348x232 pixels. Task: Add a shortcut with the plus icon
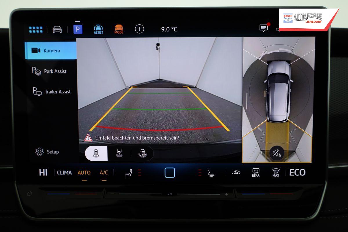pos(139,29)
